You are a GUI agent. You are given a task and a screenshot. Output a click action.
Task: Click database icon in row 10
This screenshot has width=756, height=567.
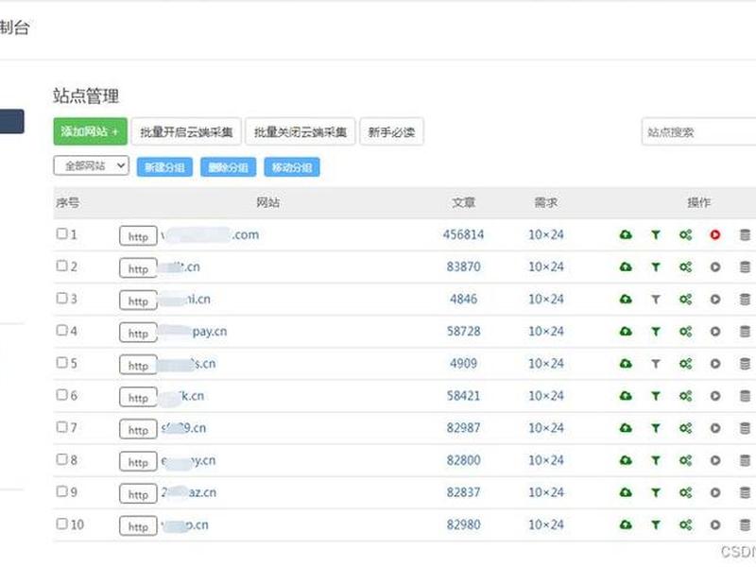point(745,524)
